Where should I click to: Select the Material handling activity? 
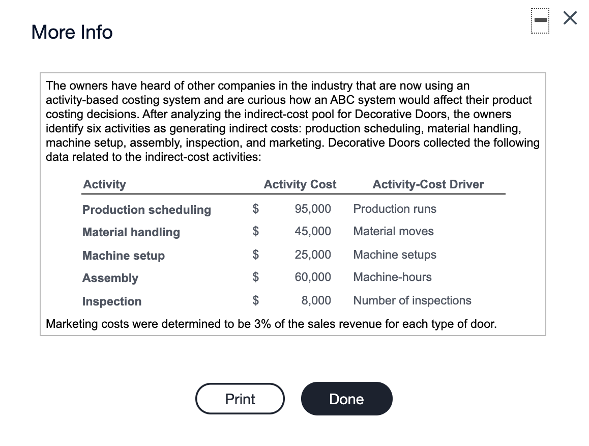point(131,232)
